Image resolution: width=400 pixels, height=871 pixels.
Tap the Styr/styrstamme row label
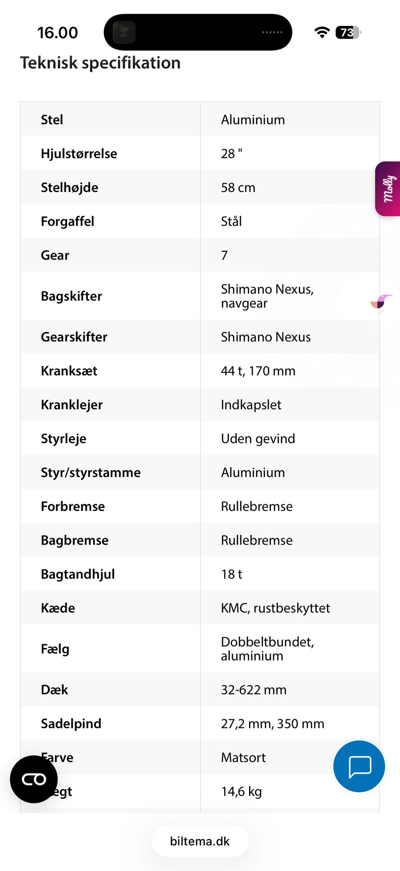(91, 472)
